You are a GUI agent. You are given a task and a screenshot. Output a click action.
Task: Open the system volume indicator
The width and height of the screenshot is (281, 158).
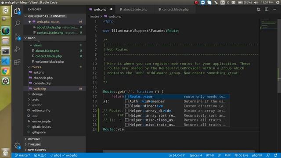tap(256, 3)
